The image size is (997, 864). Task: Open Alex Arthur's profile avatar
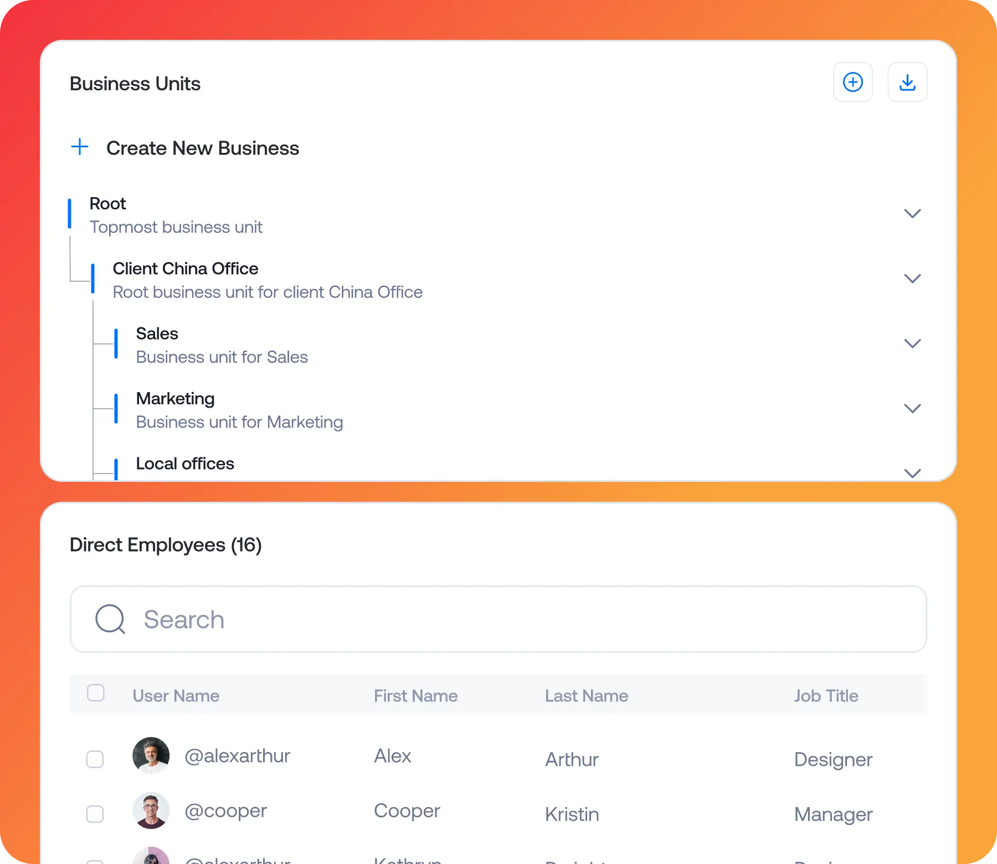tap(151, 755)
